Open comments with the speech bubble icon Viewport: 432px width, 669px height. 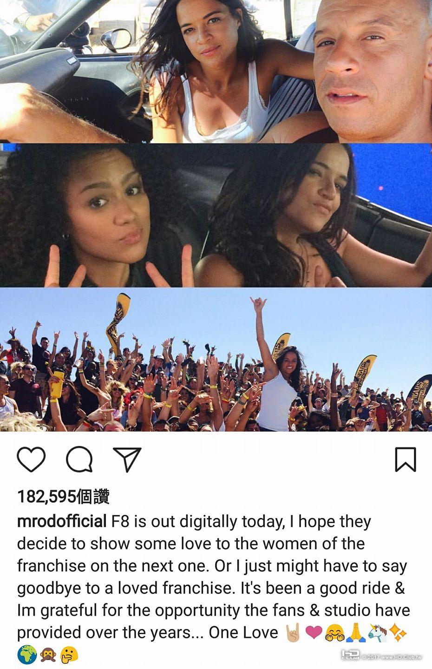tap(79, 459)
